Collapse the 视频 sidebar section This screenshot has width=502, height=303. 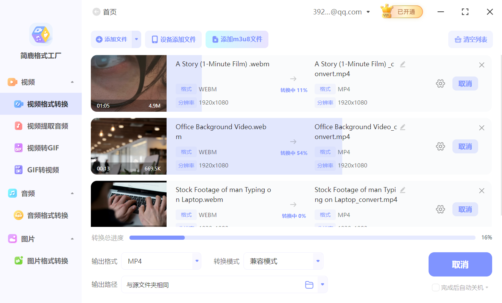coord(72,82)
